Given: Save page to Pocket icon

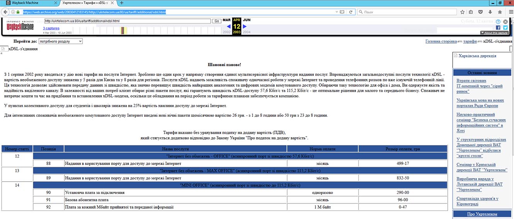Looking at the screenshot, I should click(x=481, y=12).
